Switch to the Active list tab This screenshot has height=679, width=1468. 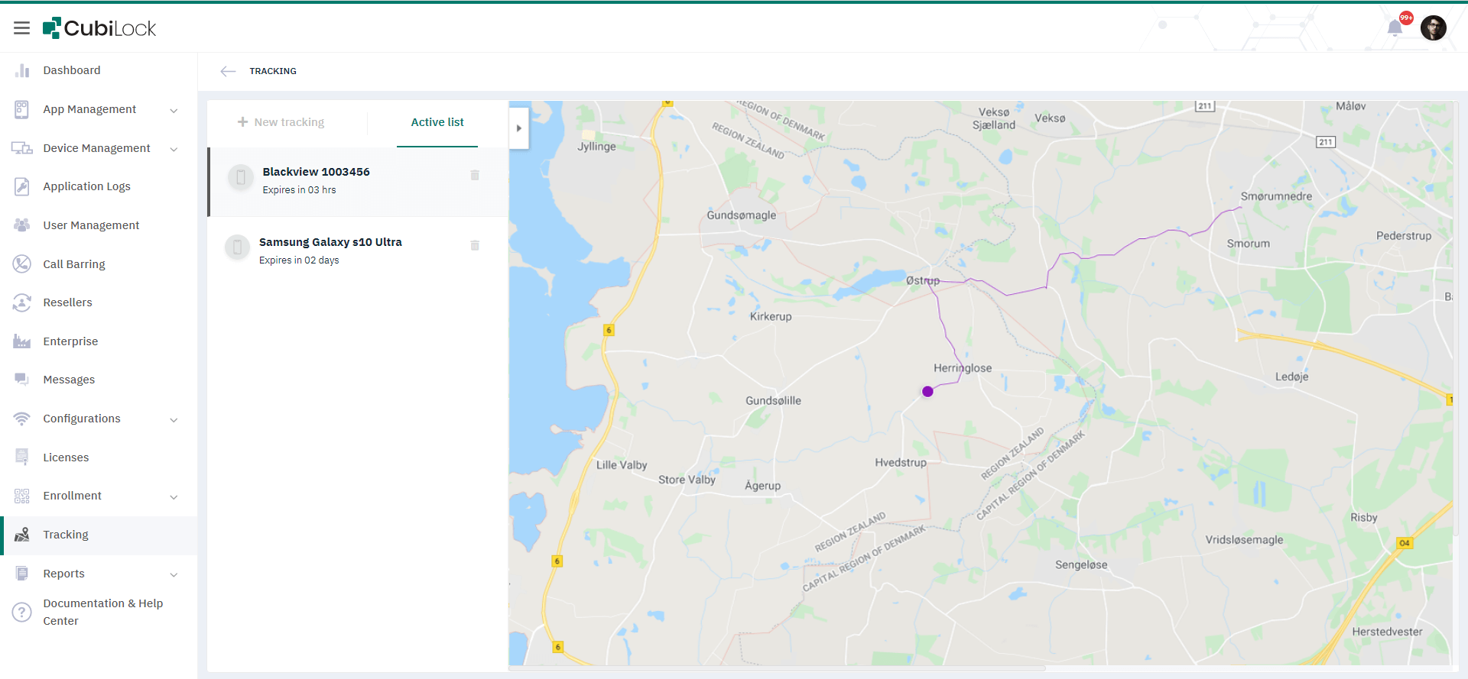point(437,122)
